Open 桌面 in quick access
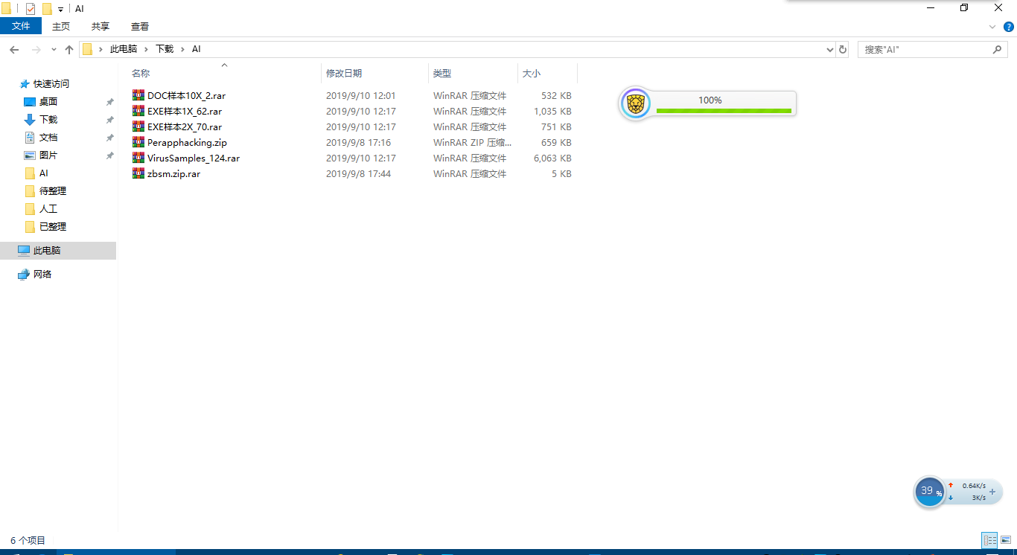The width and height of the screenshot is (1017, 555). 48,102
